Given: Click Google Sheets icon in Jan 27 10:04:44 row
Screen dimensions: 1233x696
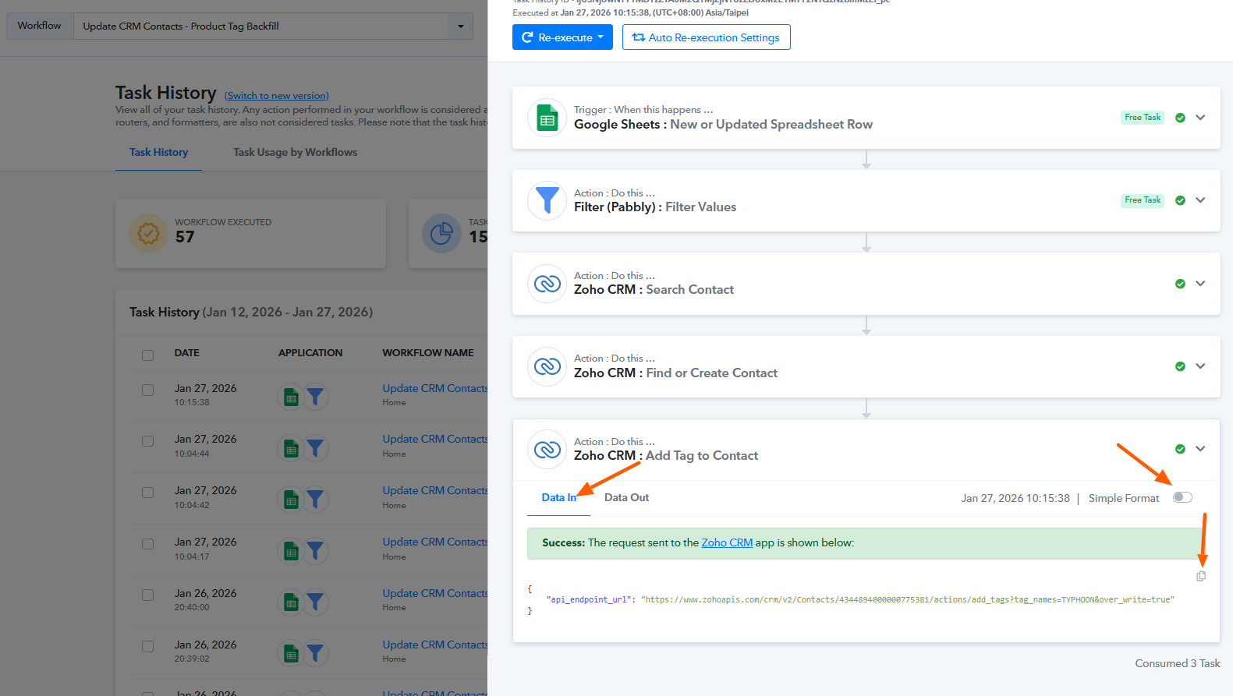Looking at the screenshot, I should [x=291, y=448].
